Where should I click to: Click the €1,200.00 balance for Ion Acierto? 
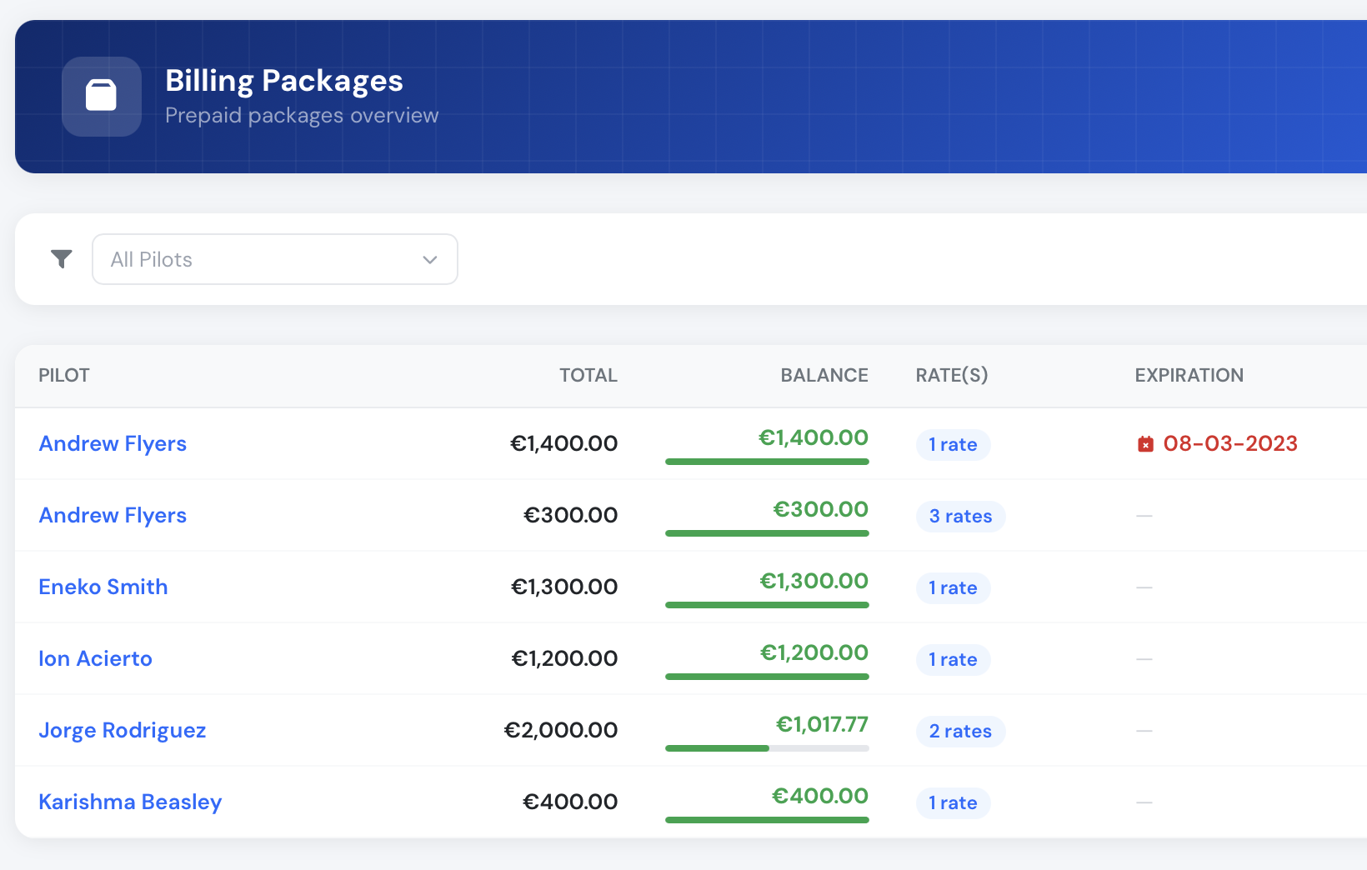coord(814,652)
